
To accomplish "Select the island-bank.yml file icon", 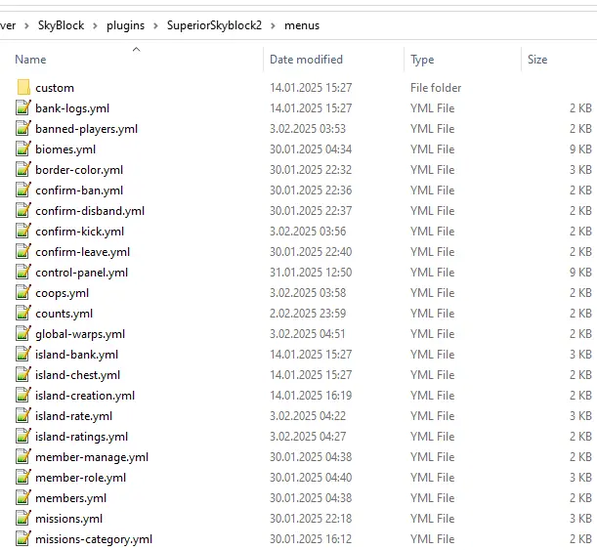I will [x=23, y=355].
